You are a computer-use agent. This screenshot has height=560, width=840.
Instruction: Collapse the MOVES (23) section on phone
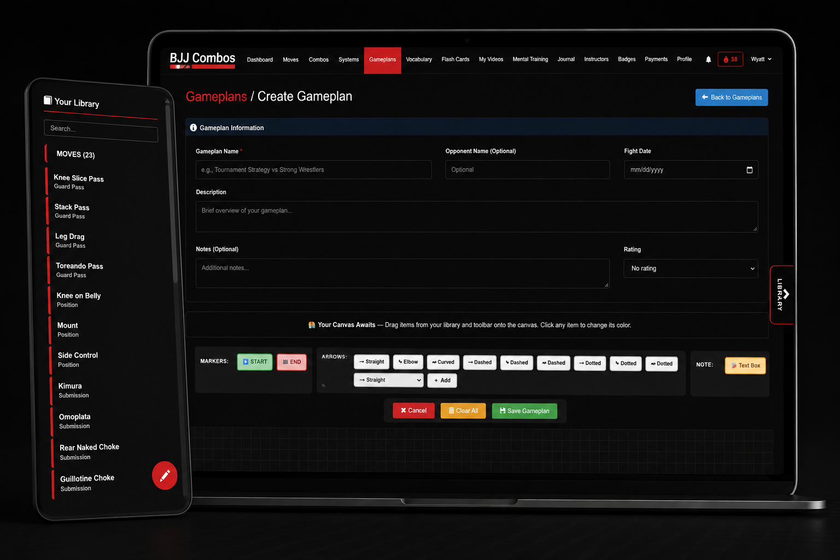pos(75,155)
